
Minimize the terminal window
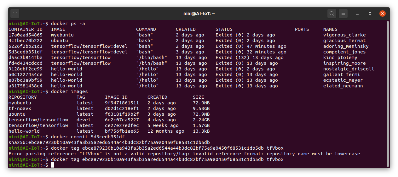(357, 14)
